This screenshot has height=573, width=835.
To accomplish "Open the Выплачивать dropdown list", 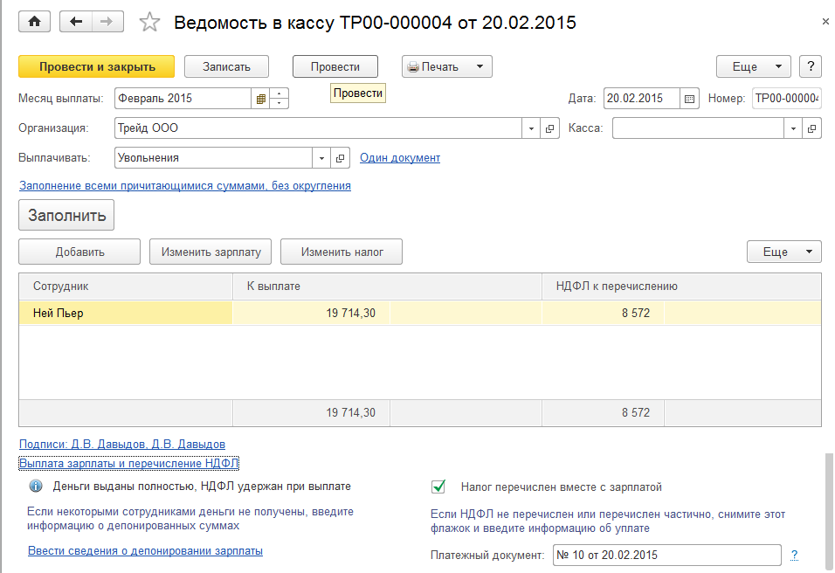I will pos(321,158).
